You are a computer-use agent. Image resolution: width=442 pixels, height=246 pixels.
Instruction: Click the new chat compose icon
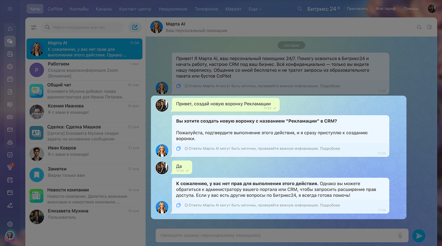(x=135, y=28)
